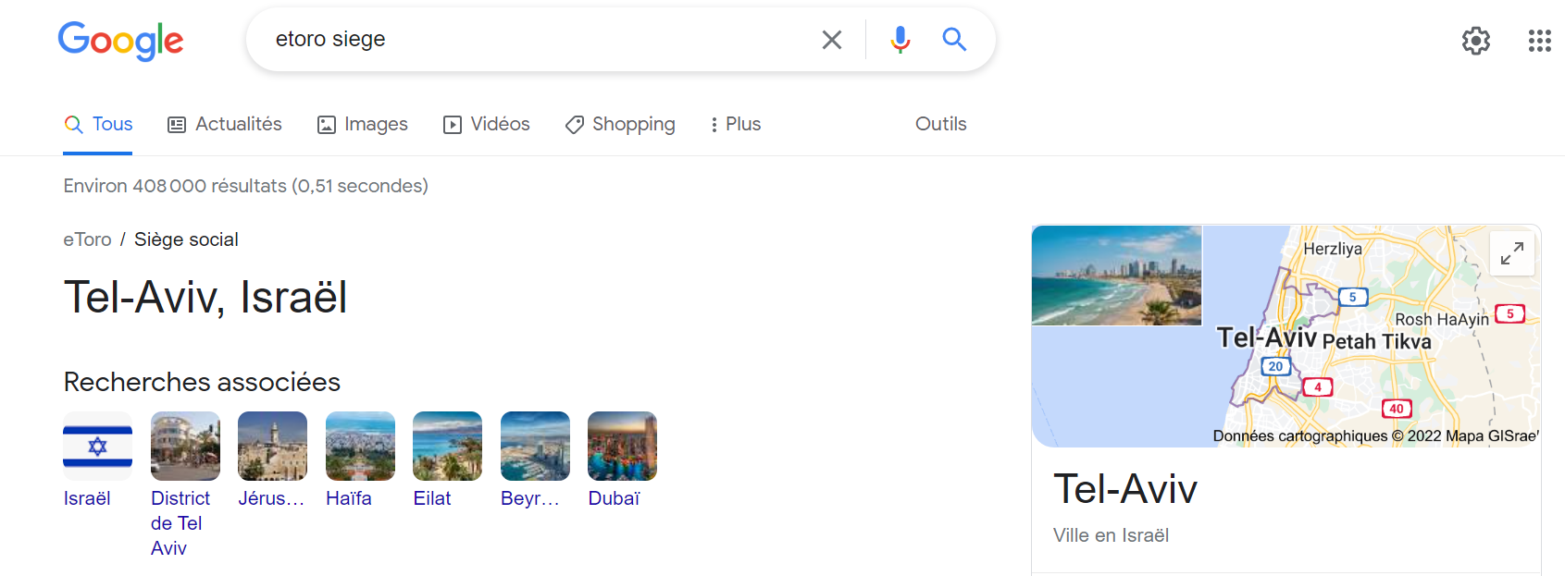
Task: Click the blue magnifier search icon
Action: 954,40
